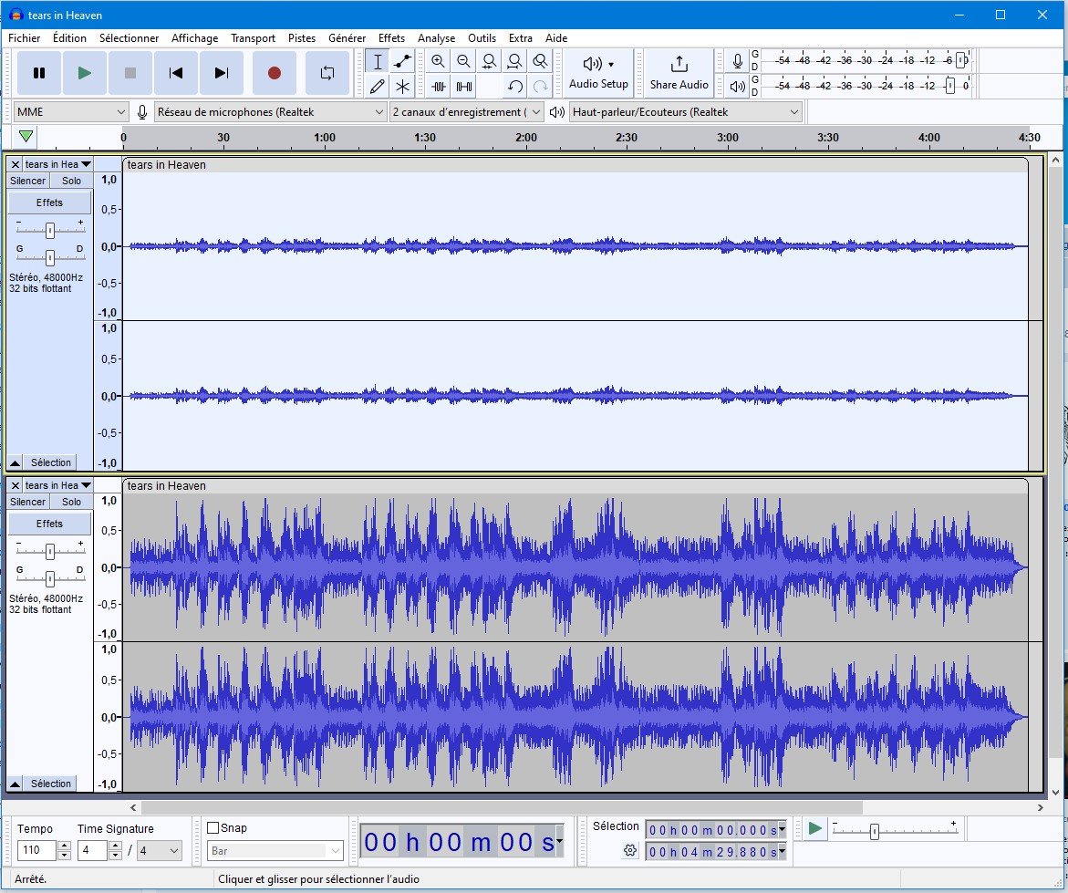The height and width of the screenshot is (893, 1068).
Task: Click Sélection button on the first track
Action: 50,462
